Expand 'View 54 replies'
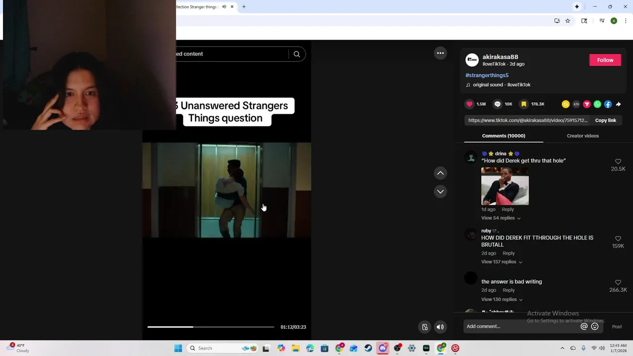 tap(500, 218)
